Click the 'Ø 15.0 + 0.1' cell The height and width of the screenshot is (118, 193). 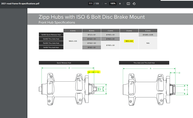click(x=91, y=43)
